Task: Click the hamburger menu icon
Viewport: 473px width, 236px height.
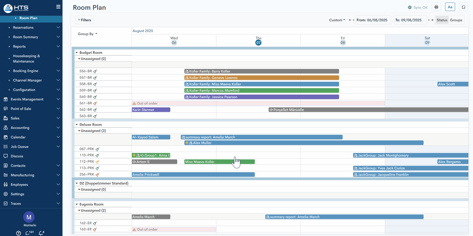Action: point(58,7)
